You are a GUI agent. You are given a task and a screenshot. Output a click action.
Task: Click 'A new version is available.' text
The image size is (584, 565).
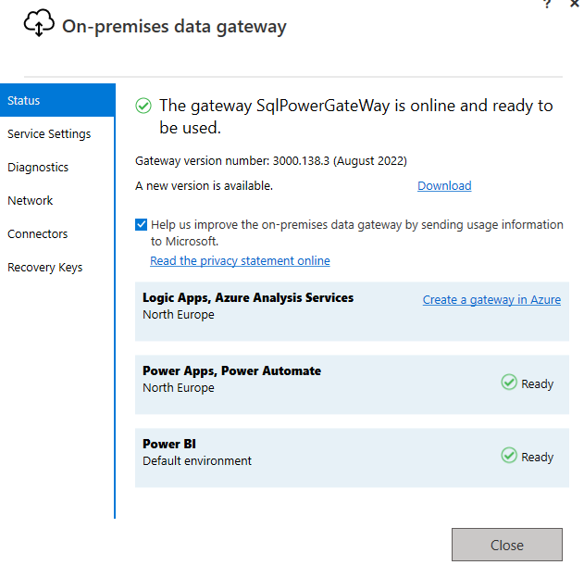pos(205,185)
